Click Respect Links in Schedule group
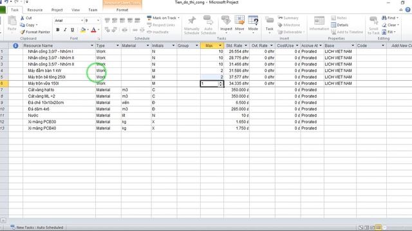Screen dimensions: 412x231 coord(161,25)
